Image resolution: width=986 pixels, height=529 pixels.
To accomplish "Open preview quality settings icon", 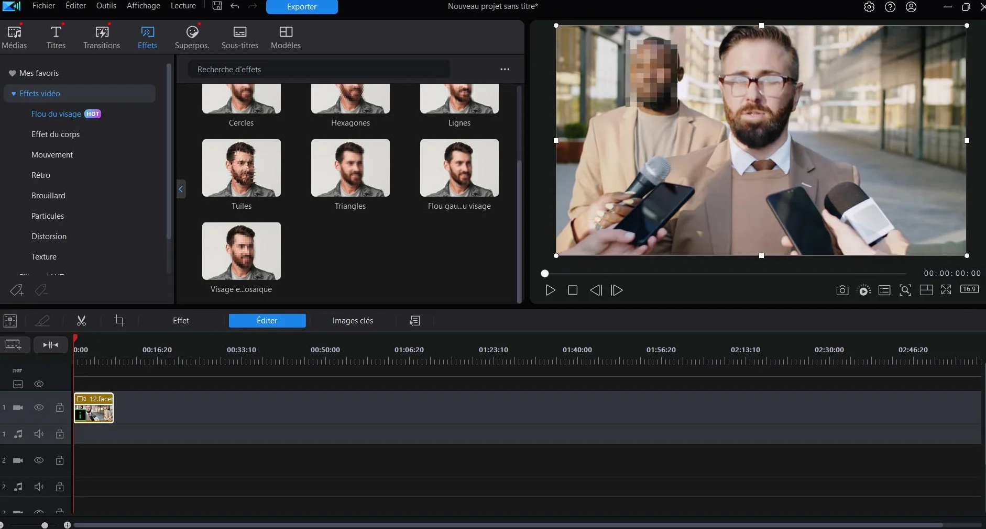I will (864, 290).
